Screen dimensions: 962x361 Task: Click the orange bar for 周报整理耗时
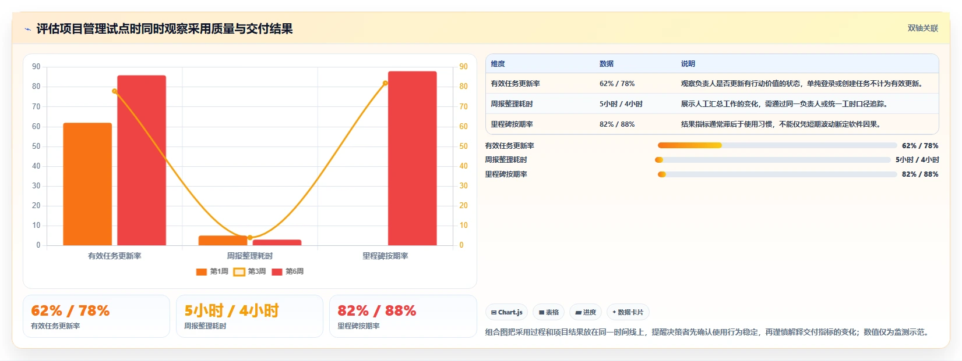point(223,241)
